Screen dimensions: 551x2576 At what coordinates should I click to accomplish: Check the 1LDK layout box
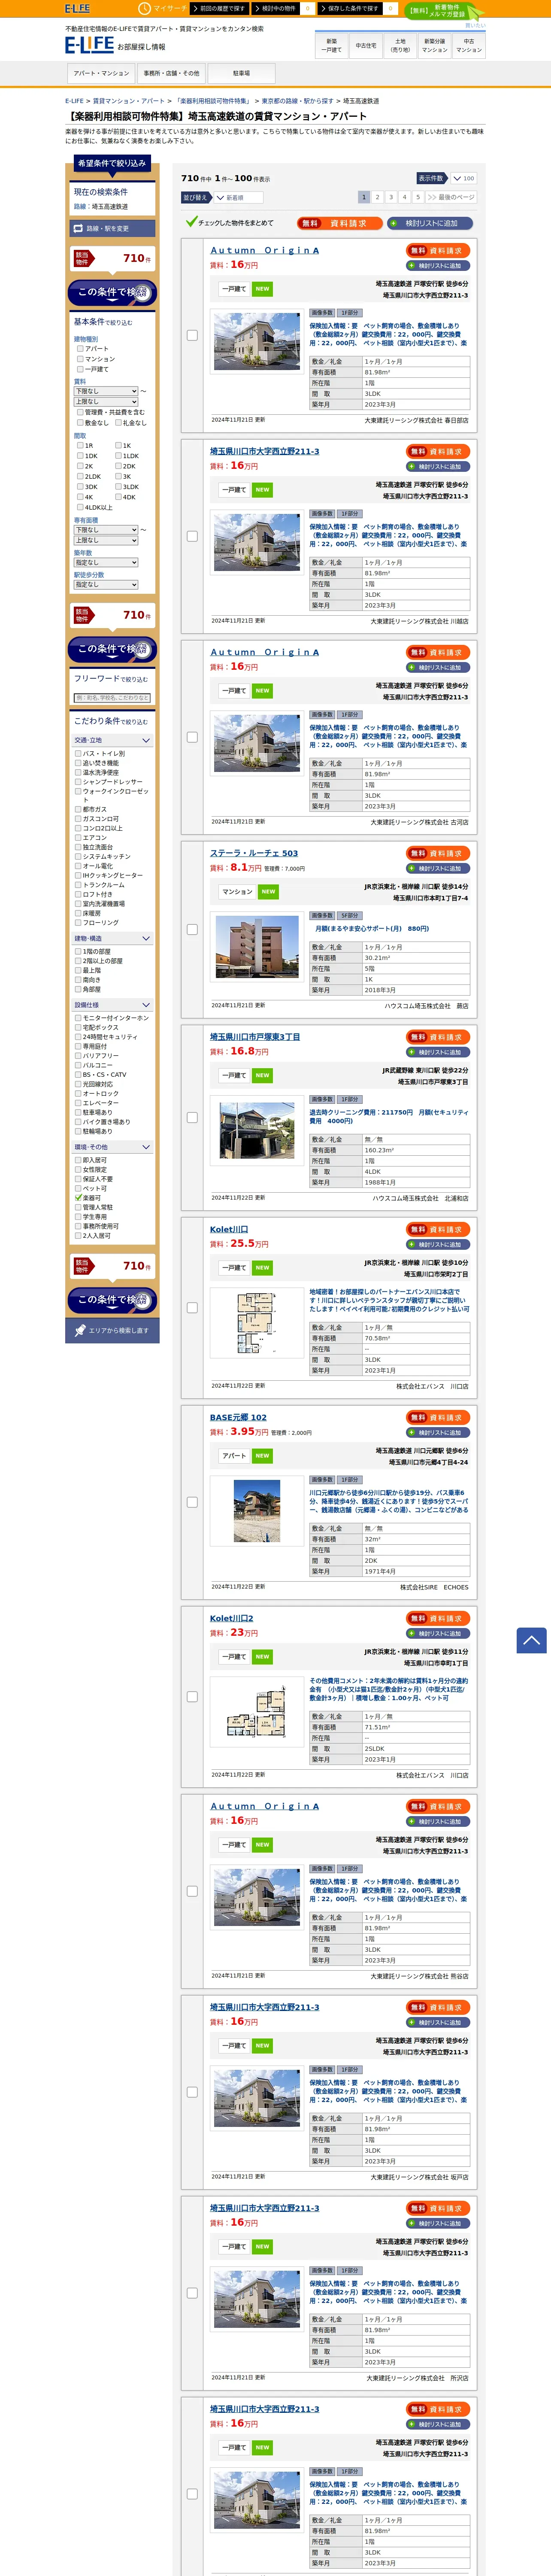click(118, 455)
